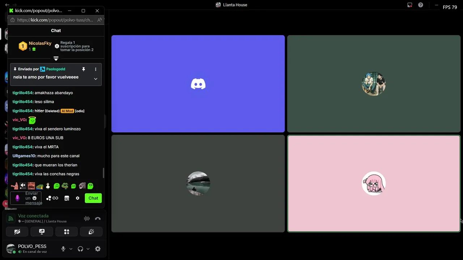
Task: Click the FPS 79 overlay counter
Action: (x=450, y=7)
